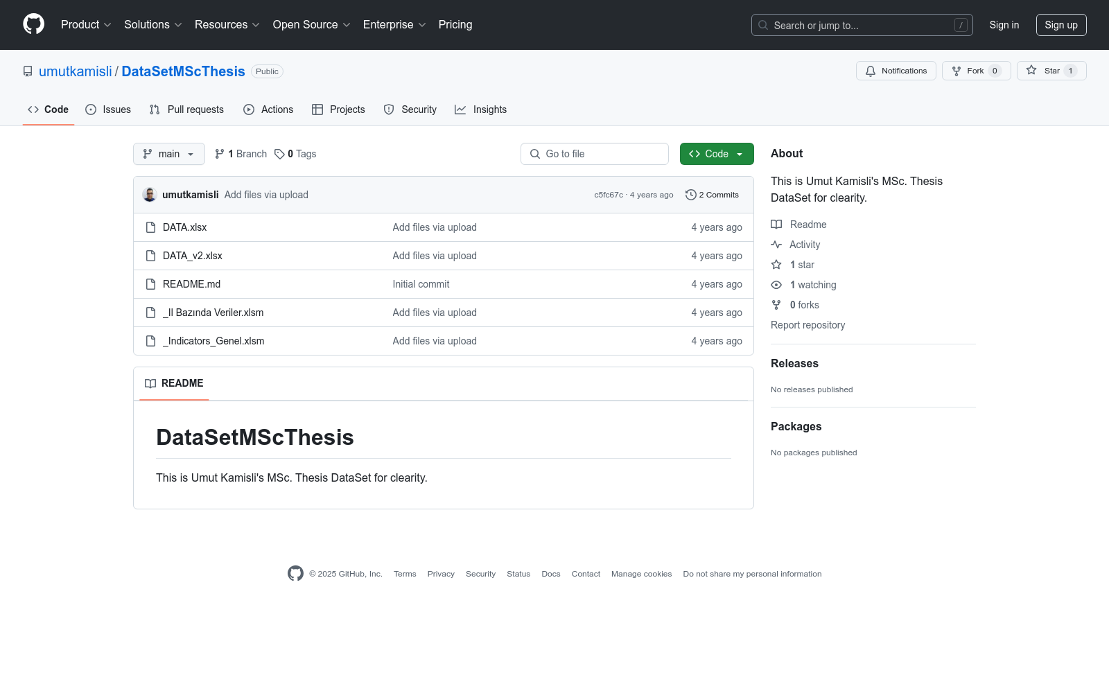Click the Notifications bell button
The width and height of the screenshot is (1109, 693).
pyautogui.click(x=896, y=71)
